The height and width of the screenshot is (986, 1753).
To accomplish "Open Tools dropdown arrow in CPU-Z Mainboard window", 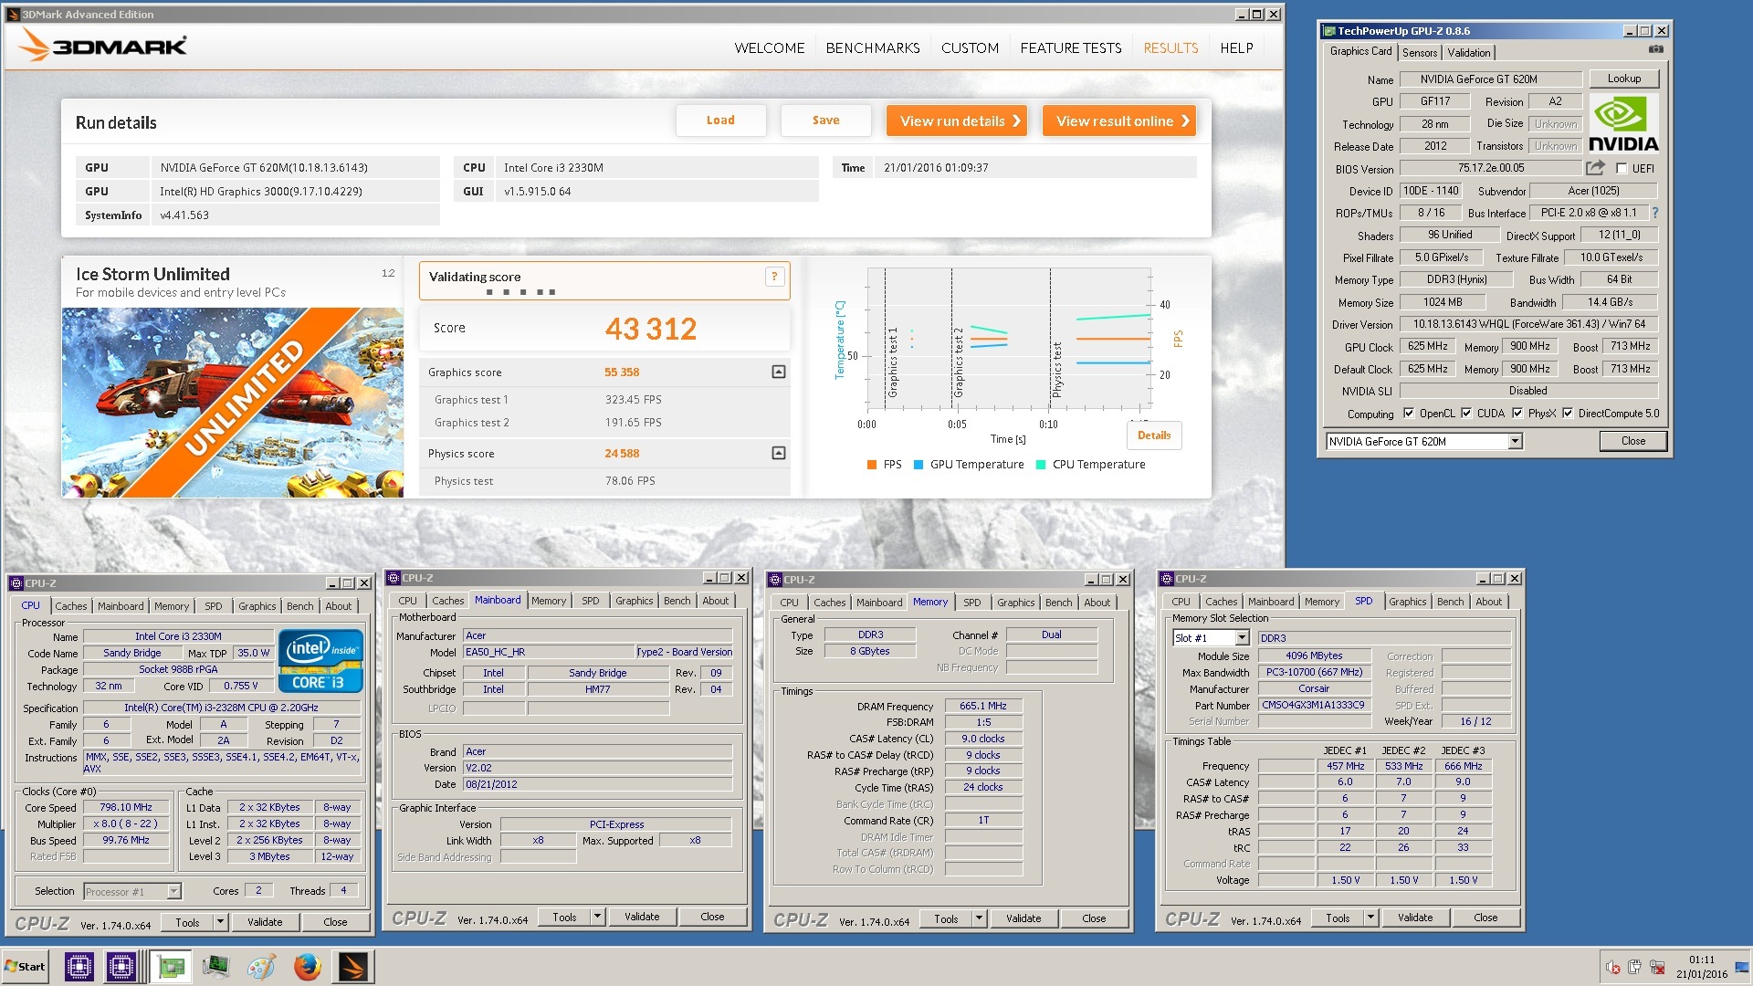I will 597,917.
